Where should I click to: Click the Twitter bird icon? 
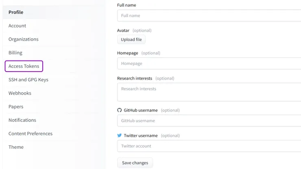(120, 136)
